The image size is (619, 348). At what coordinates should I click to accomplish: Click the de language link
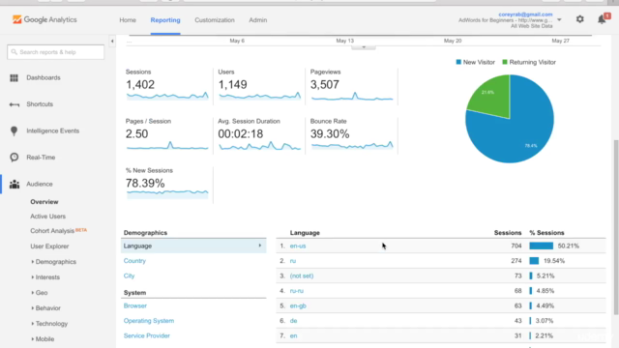293,321
